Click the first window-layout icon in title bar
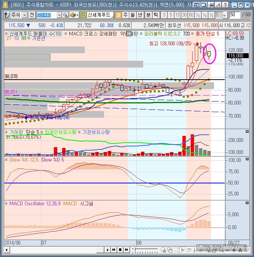Viewport: 254px width, 257px height. point(196,5)
